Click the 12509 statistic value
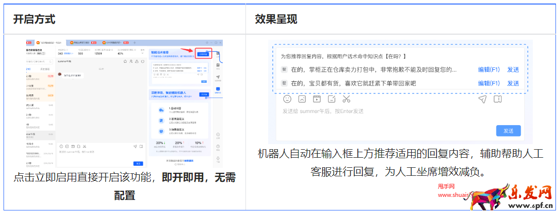 (x=99, y=54)
